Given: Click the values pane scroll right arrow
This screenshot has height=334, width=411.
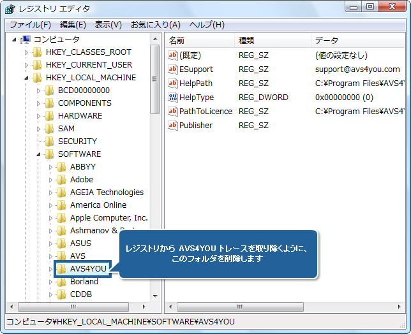Looking at the screenshot, I should tap(400, 307).
